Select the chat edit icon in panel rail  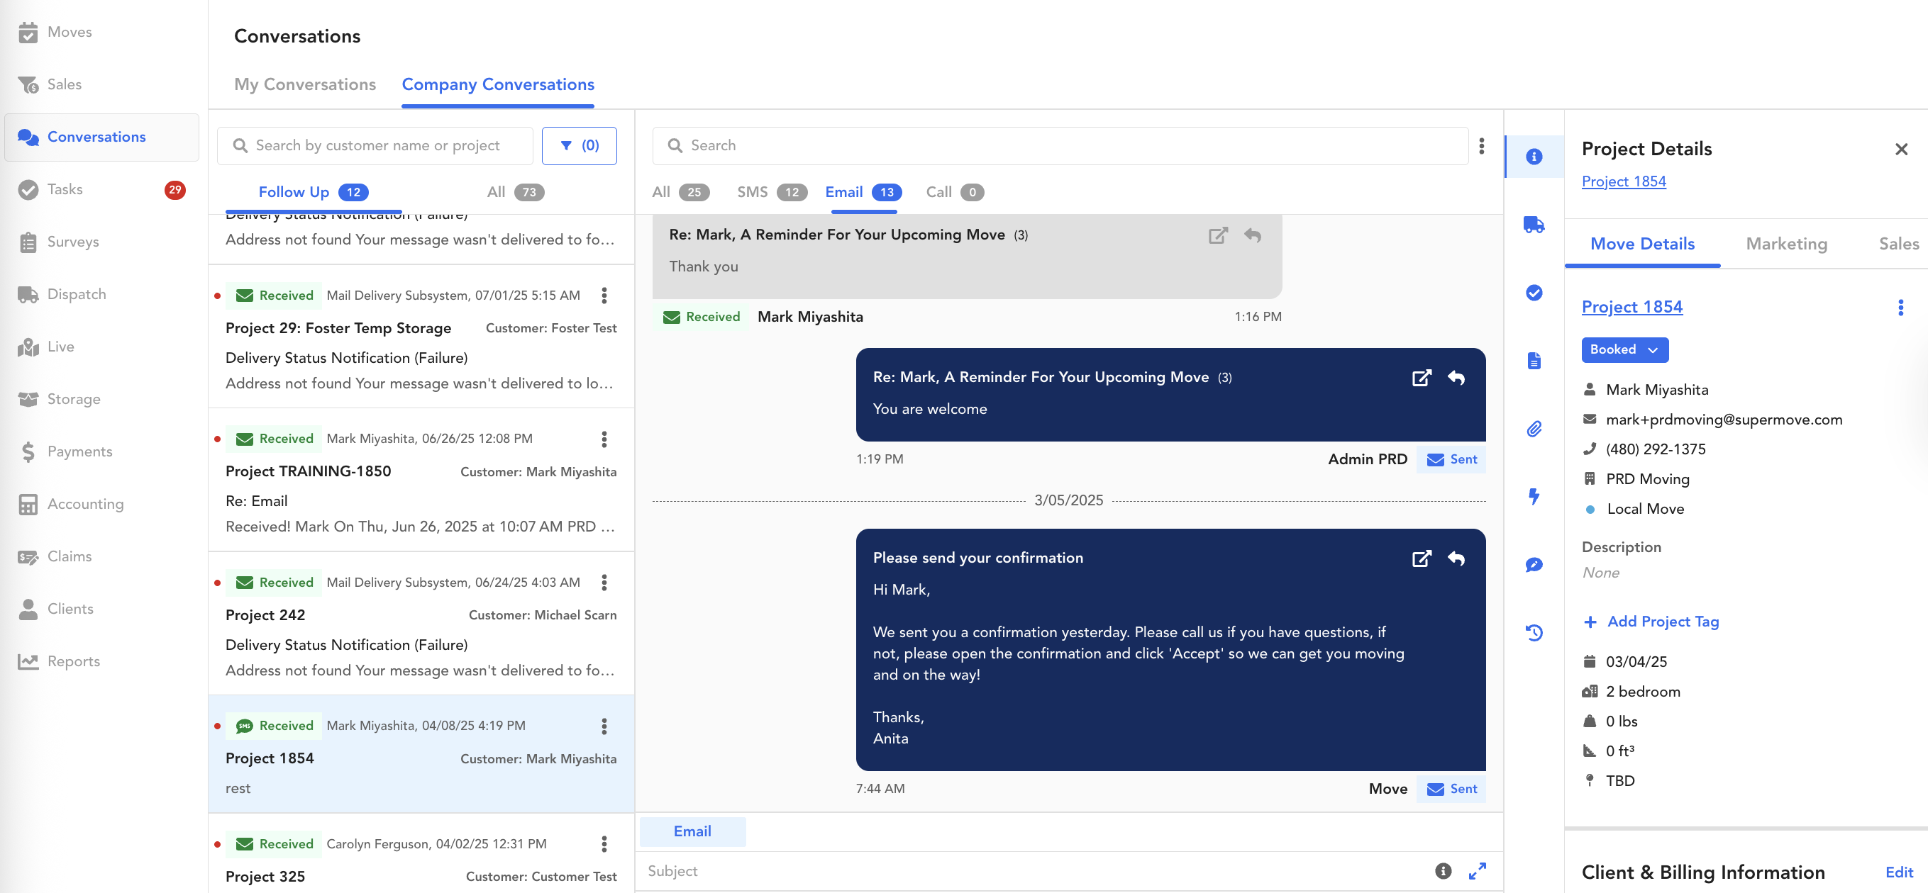(1534, 565)
